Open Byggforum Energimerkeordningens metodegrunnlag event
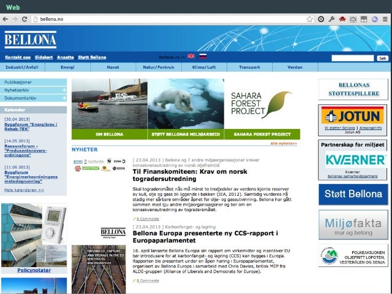Image resolution: width=392 pixels, height=294 pixels. click(31, 177)
